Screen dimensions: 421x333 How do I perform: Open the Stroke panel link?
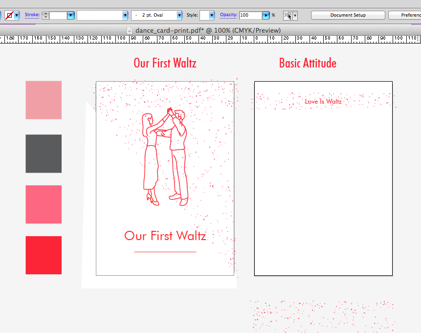pos(32,15)
